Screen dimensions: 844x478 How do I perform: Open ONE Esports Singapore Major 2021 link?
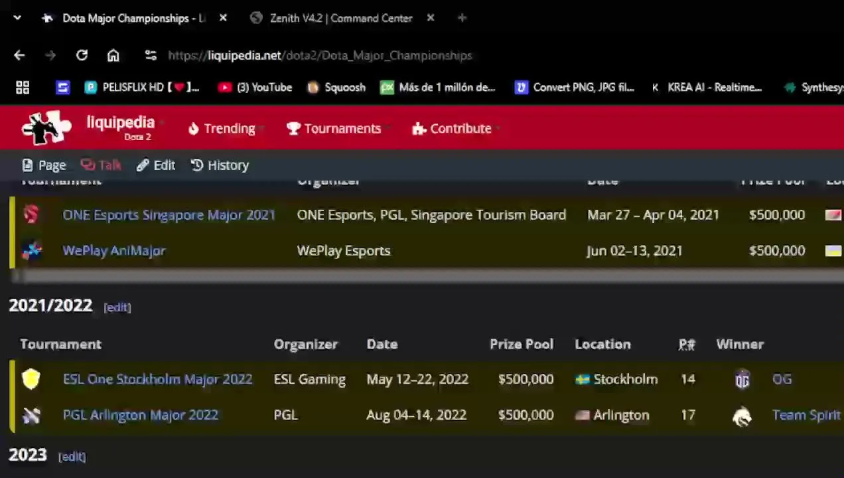(169, 215)
